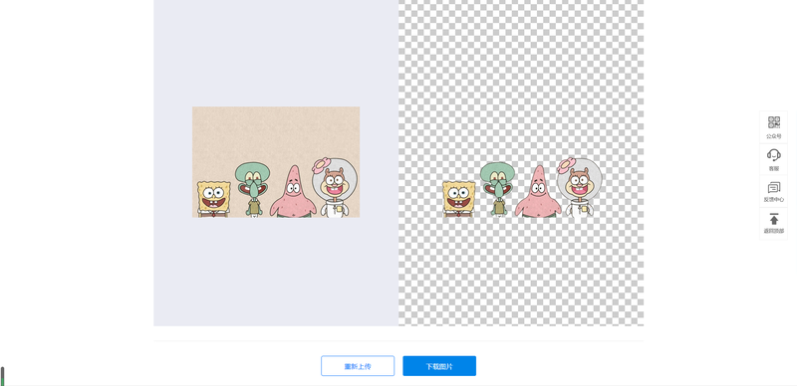Select Patrick in the original beige image
This screenshot has width=797, height=386.
point(293,194)
